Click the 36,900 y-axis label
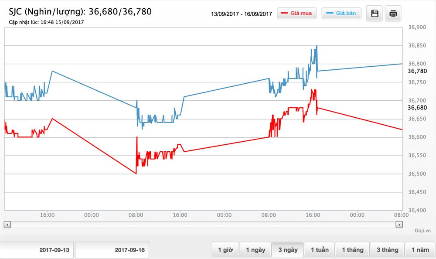 pos(417,27)
